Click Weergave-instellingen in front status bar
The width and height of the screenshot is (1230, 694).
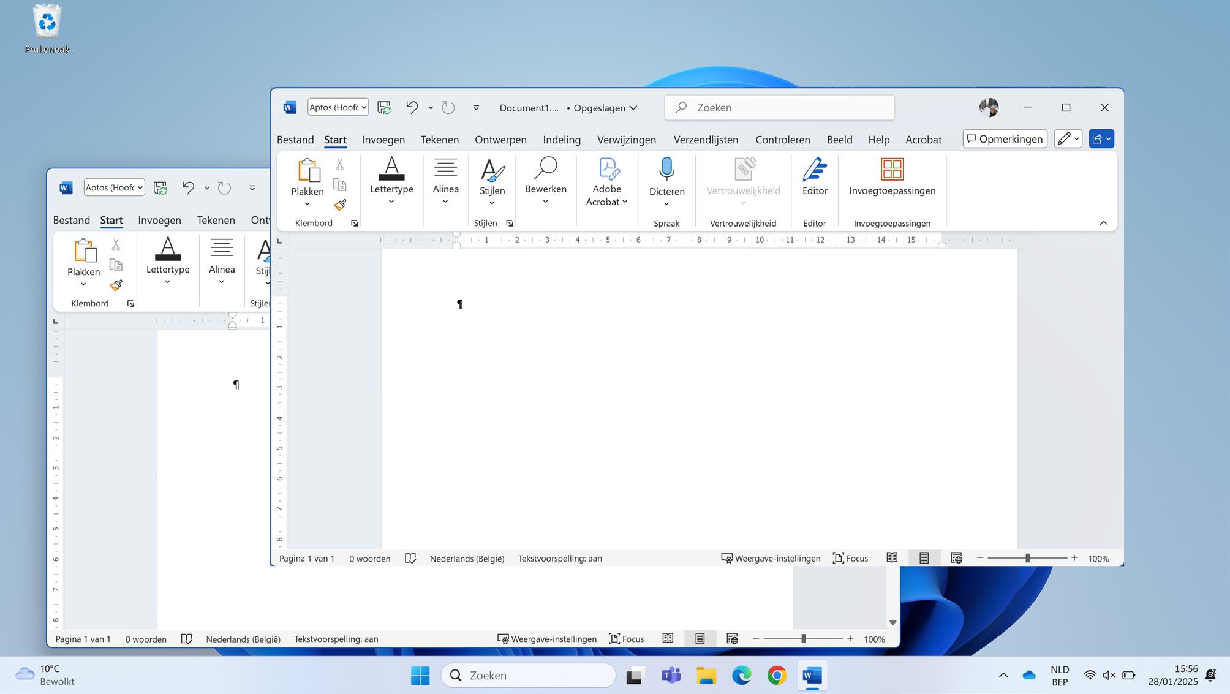pos(771,558)
